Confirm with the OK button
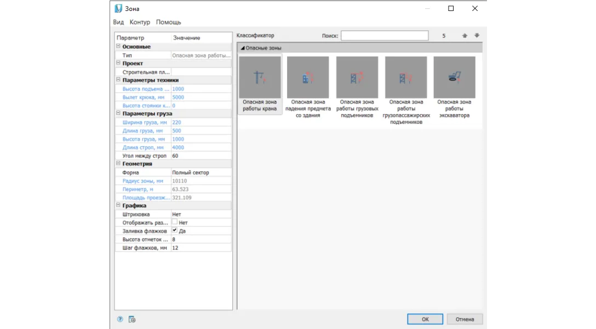 click(425, 319)
